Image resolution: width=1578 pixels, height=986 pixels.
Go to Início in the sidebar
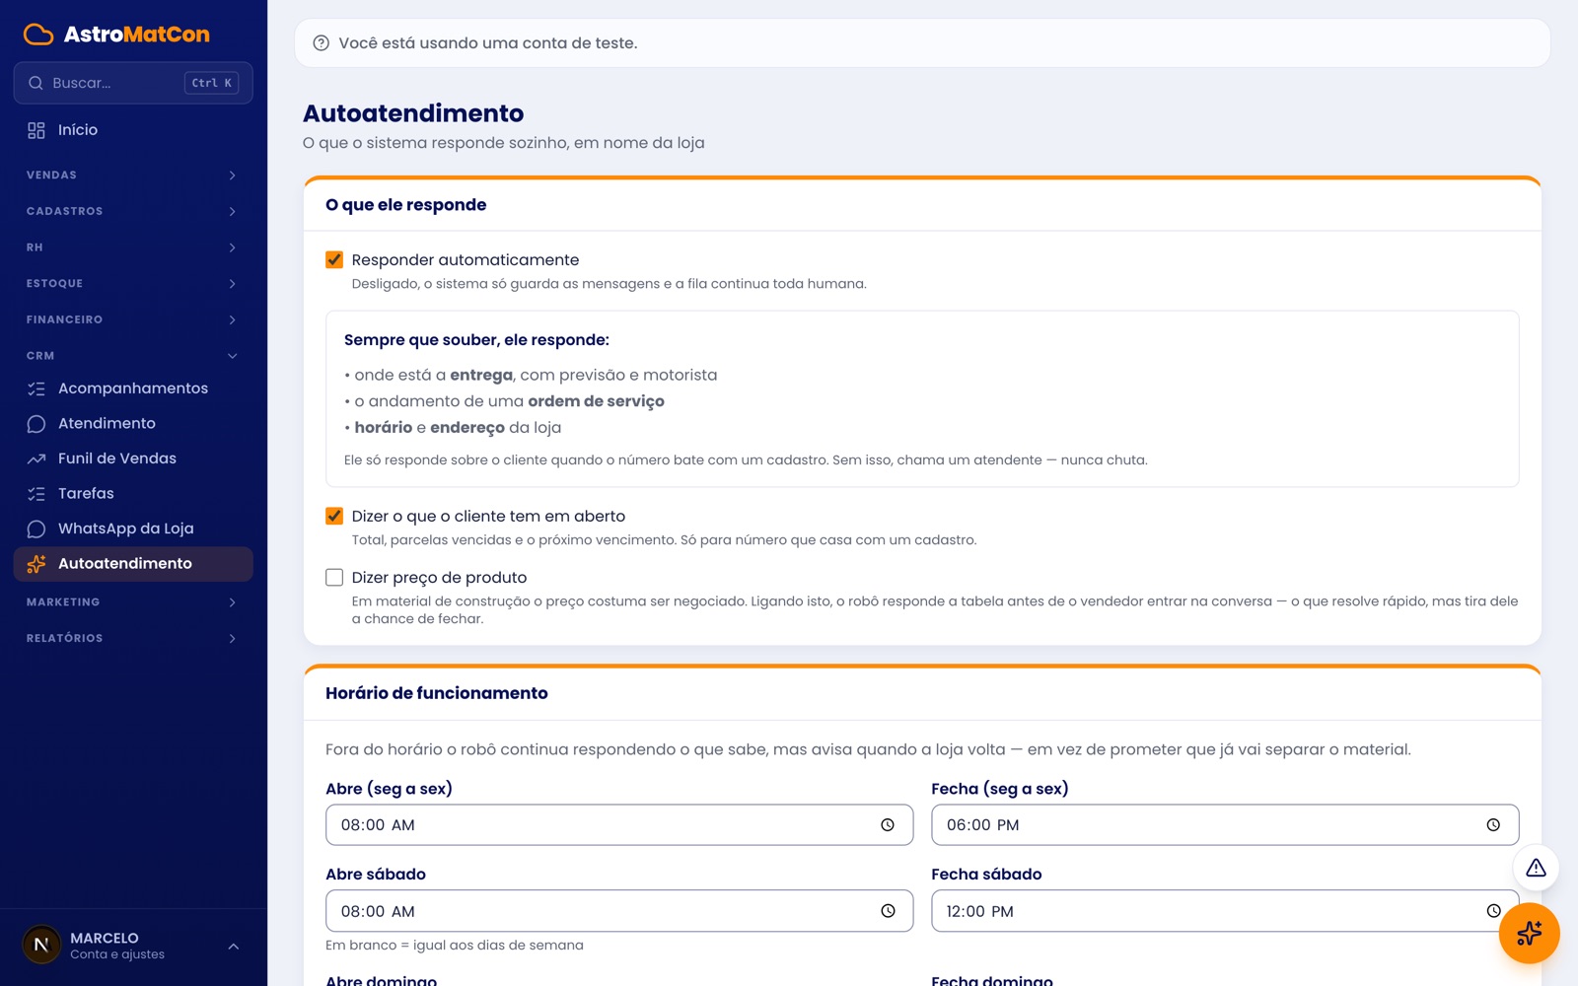click(x=133, y=130)
